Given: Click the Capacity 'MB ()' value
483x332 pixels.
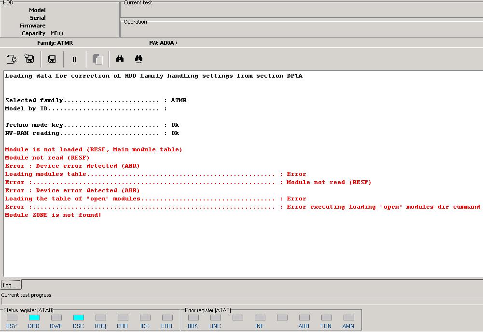Looking at the screenshot, I should (56, 33).
